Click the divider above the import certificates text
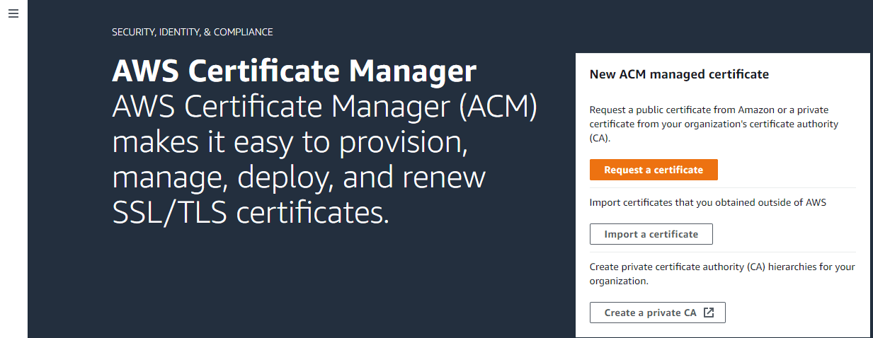The image size is (873, 338). tap(722, 188)
